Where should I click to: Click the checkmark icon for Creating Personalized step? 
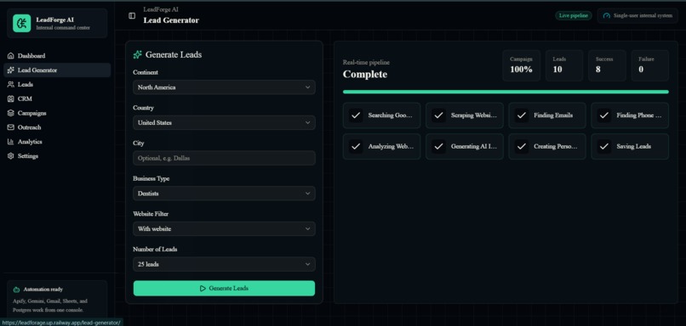(521, 147)
